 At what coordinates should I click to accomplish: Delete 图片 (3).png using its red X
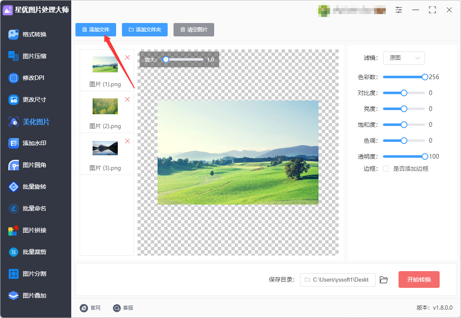click(x=127, y=141)
